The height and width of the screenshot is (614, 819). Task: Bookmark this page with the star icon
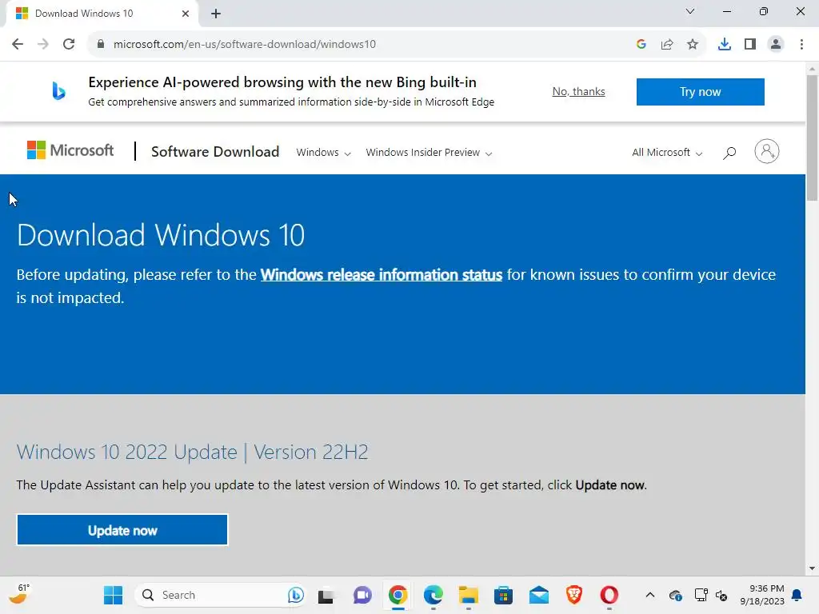click(x=693, y=45)
